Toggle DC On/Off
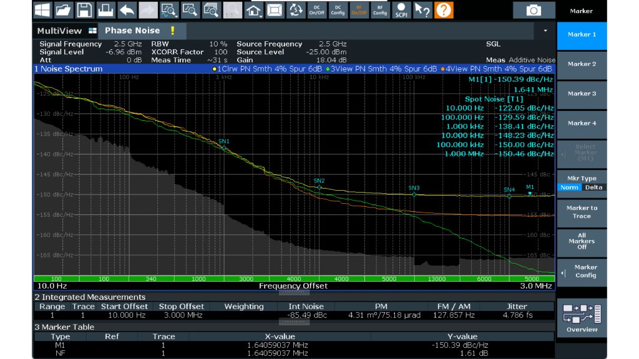 [316, 10]
